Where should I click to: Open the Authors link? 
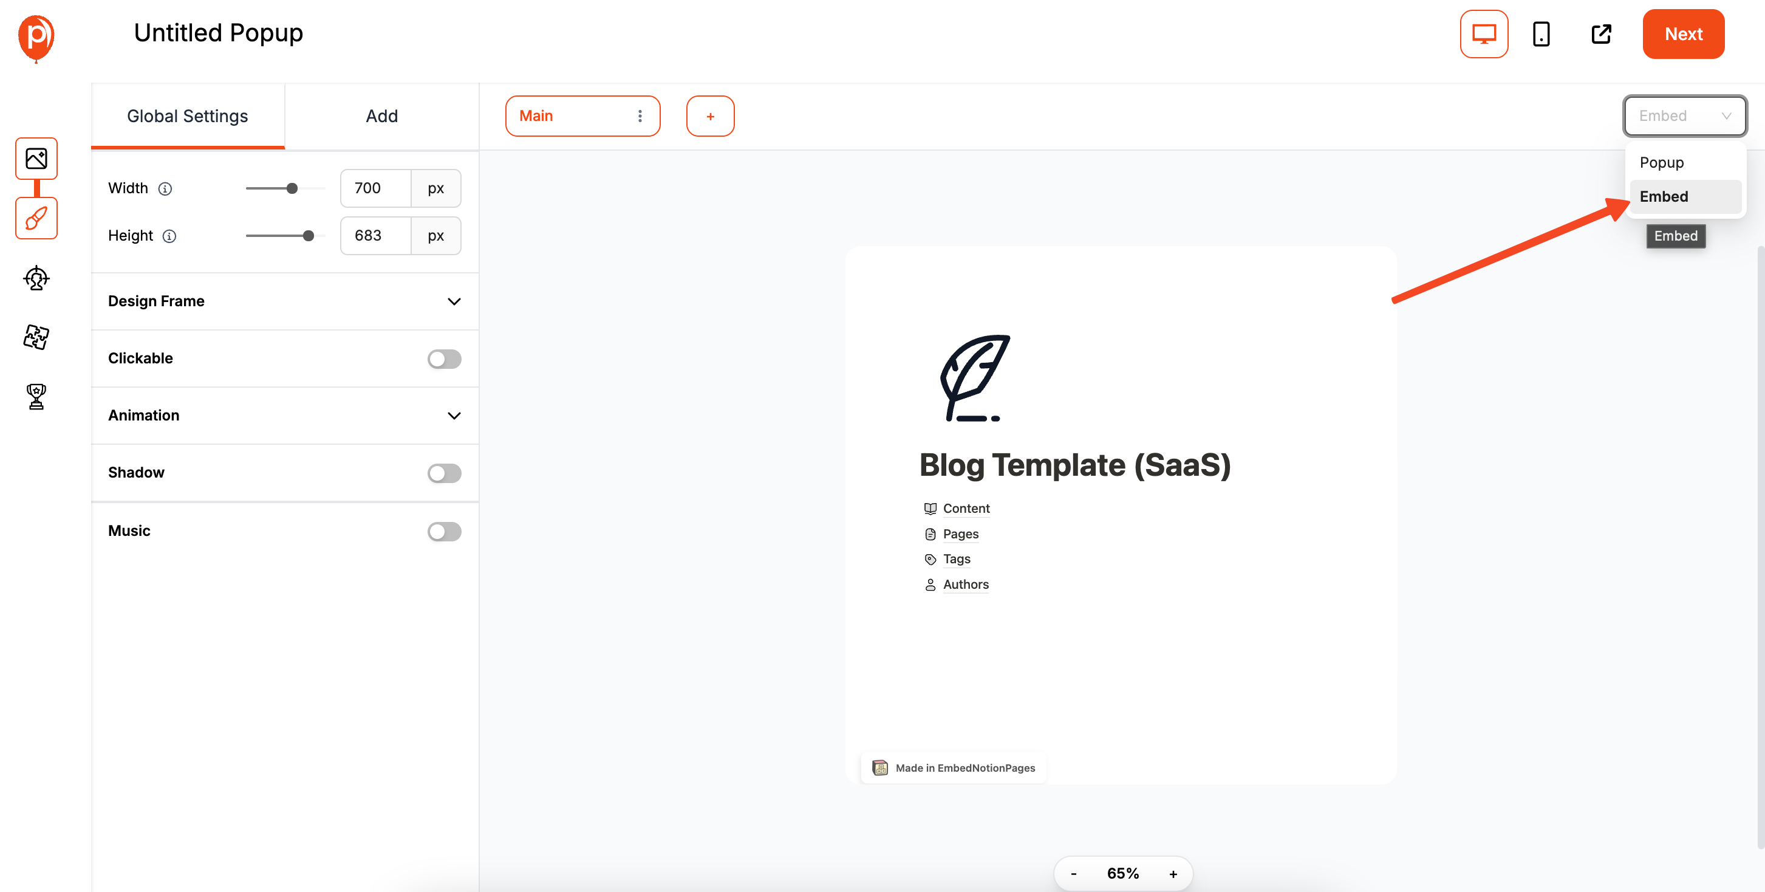point(966,585)
